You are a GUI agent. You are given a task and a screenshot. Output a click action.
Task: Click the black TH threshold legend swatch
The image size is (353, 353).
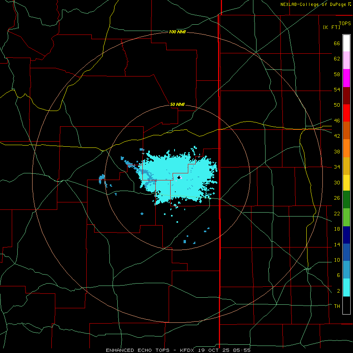346,305
